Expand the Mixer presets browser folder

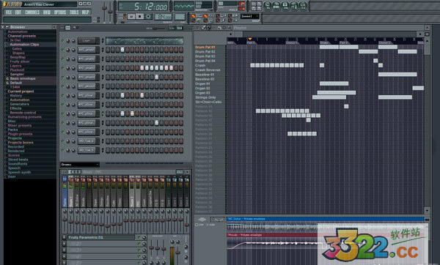point(20,125)
